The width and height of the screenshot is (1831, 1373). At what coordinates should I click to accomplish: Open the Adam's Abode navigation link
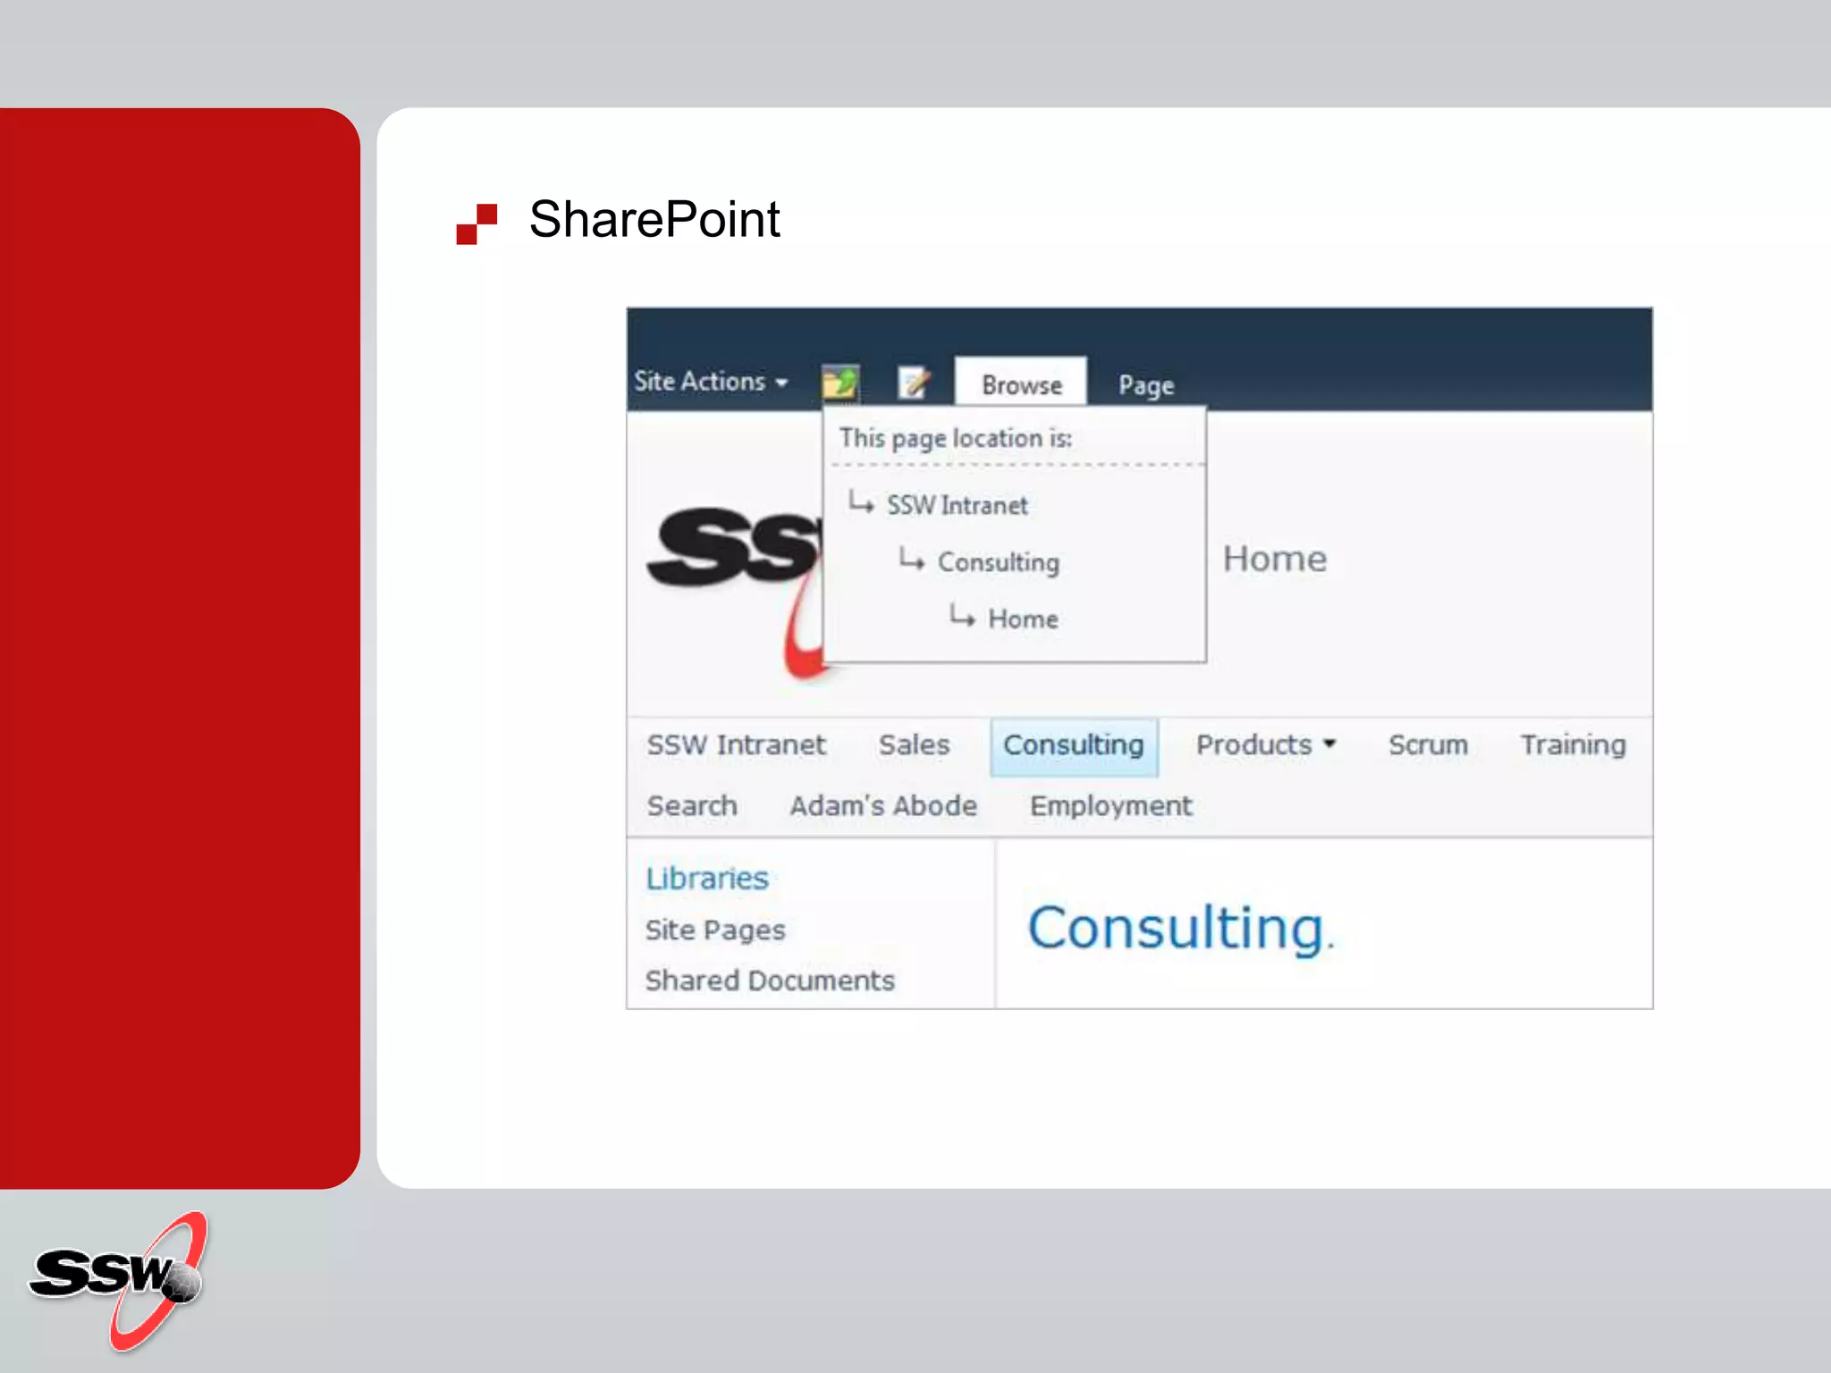point(883,805)
